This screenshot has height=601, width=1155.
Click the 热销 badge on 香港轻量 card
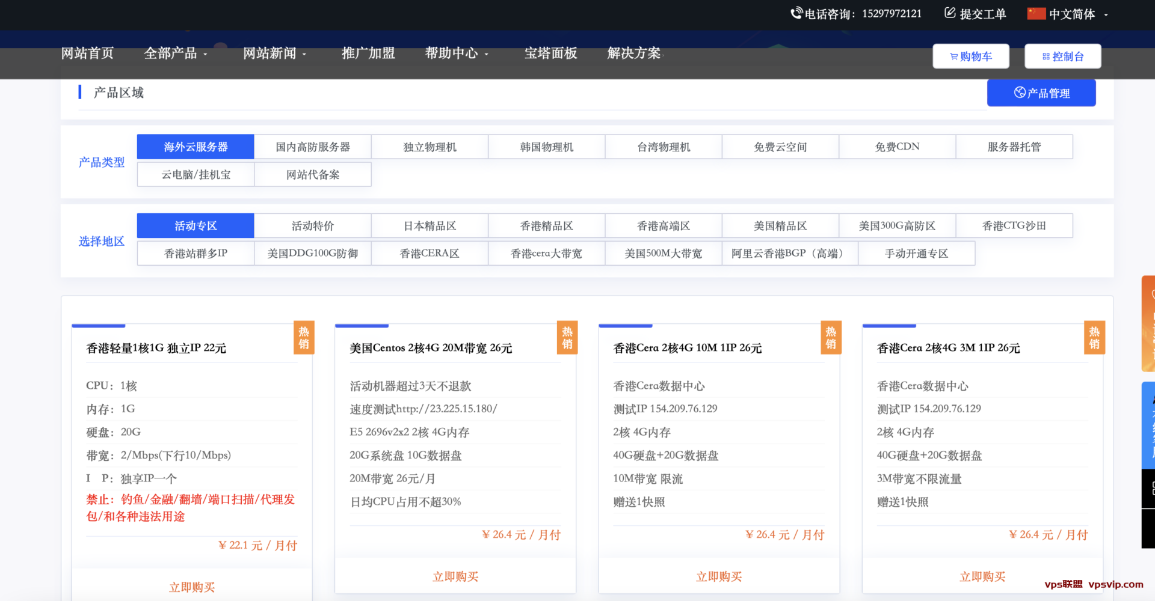pos(304,338)
